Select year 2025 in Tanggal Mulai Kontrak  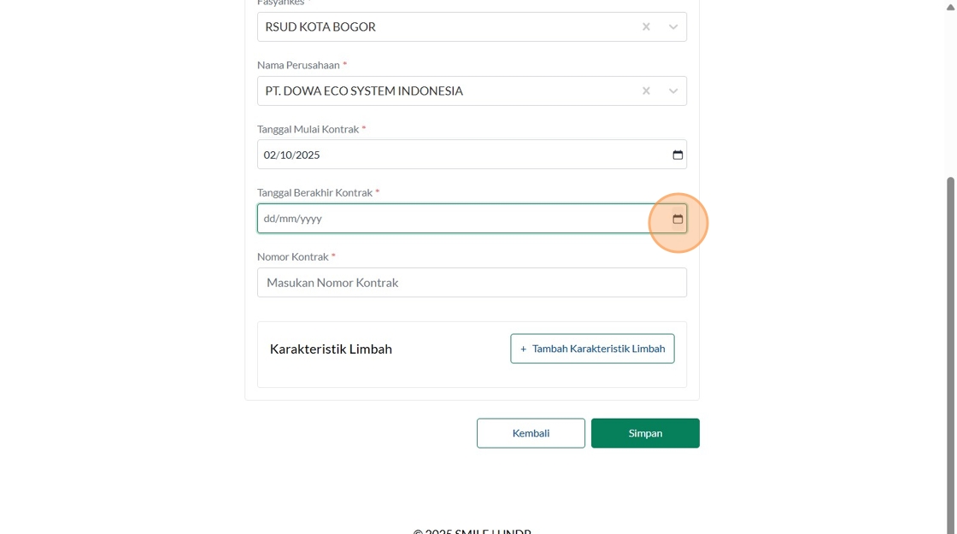click(x=308, y=156)
